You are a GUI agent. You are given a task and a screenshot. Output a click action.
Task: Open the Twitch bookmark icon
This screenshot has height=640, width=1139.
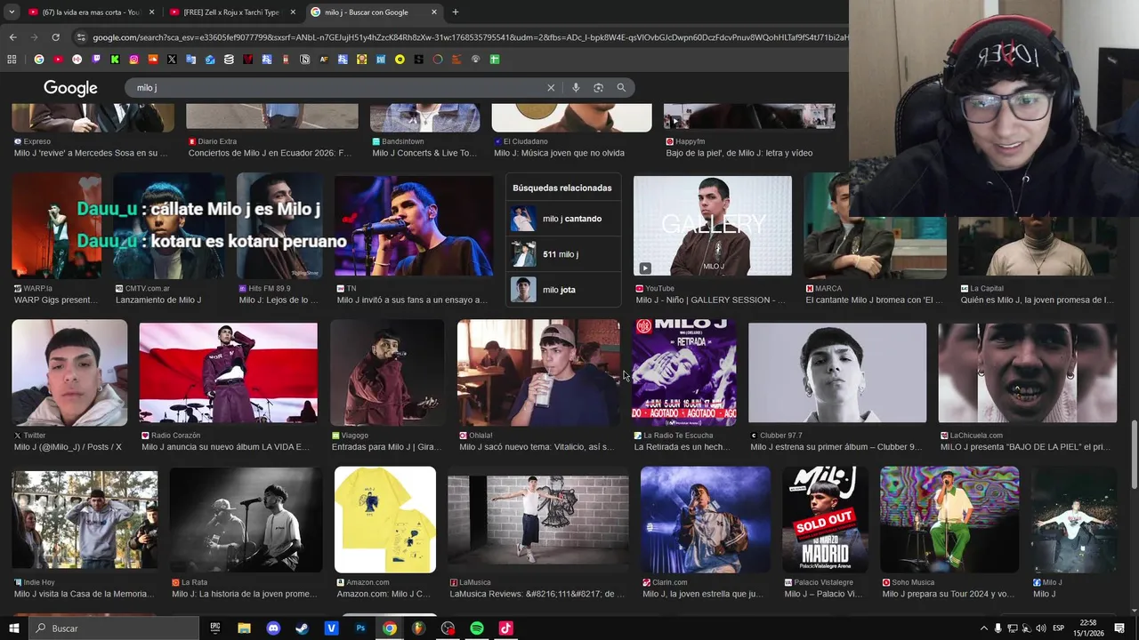tap(96, 60)
